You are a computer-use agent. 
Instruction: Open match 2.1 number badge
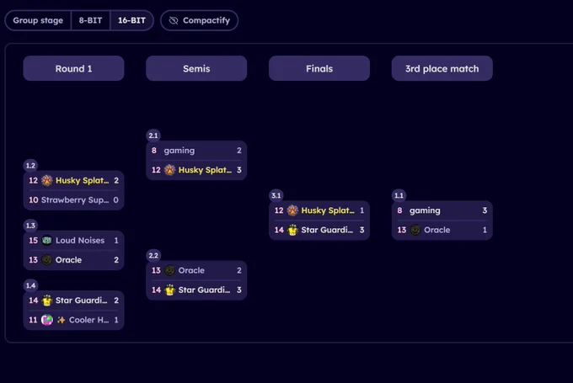[x=153, y=136]
